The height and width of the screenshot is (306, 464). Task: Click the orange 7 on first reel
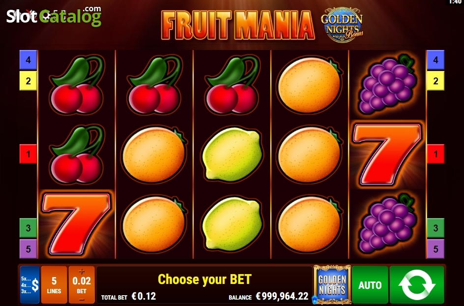pos(77,224)
